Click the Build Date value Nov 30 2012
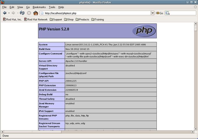 77,49
